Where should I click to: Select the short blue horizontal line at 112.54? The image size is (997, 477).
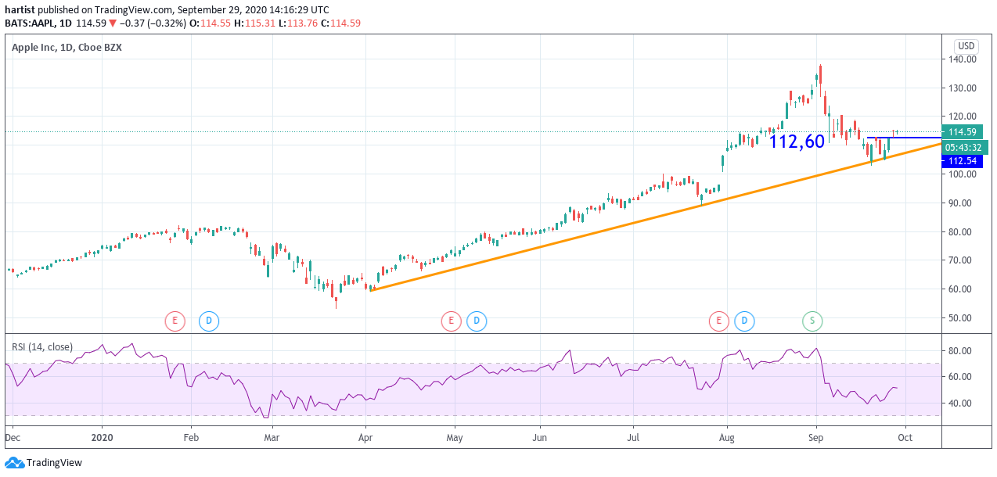(x=905, y=138)
